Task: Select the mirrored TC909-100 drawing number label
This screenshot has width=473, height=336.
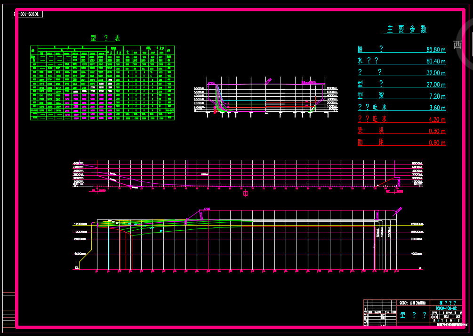Action: coord(29,14)
